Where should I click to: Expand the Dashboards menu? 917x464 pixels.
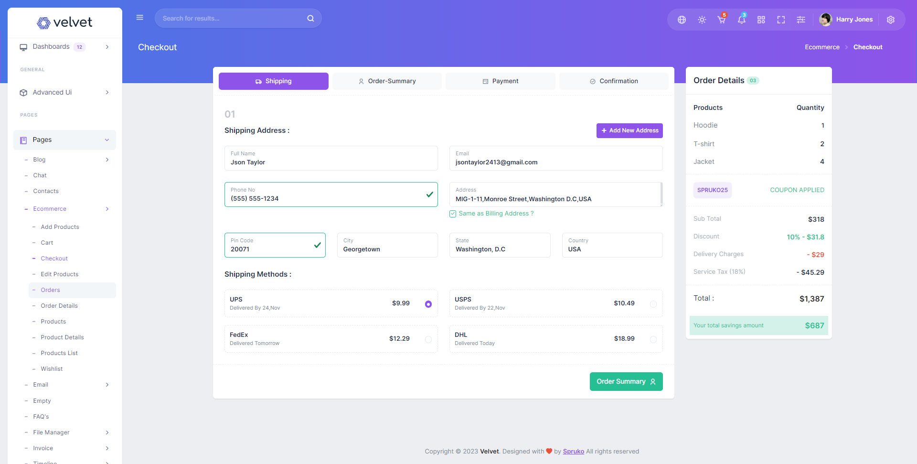coord(64,47)
